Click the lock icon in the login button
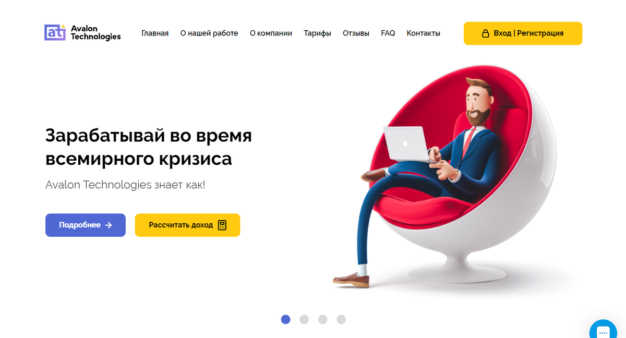Screen dimensions: 626x338 pyautogui.click(x=485, y=33)
